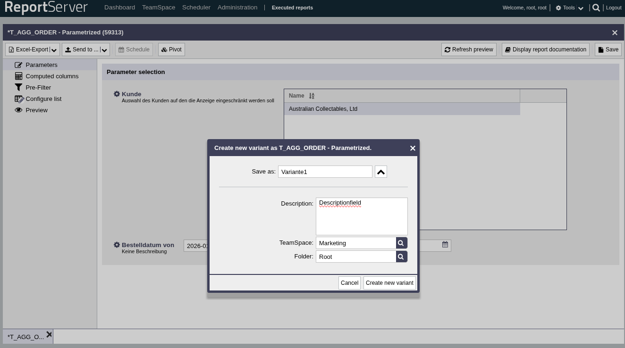Click the Save as name field
625x348 pixels.
tap(325, 172)
